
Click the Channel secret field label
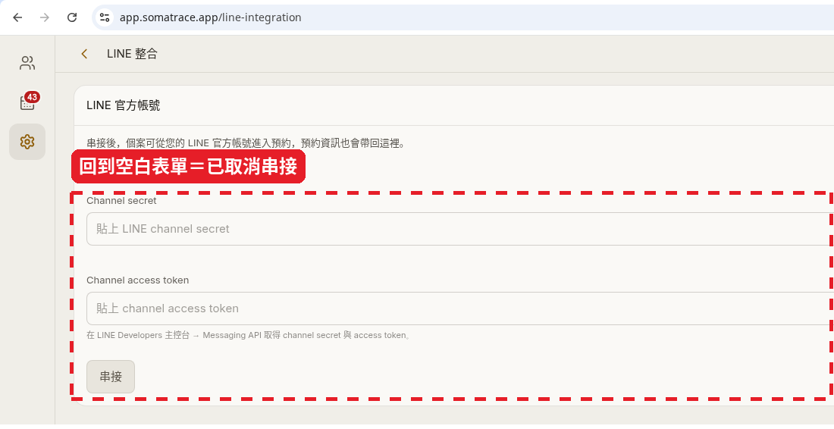(x=122, y=201)
